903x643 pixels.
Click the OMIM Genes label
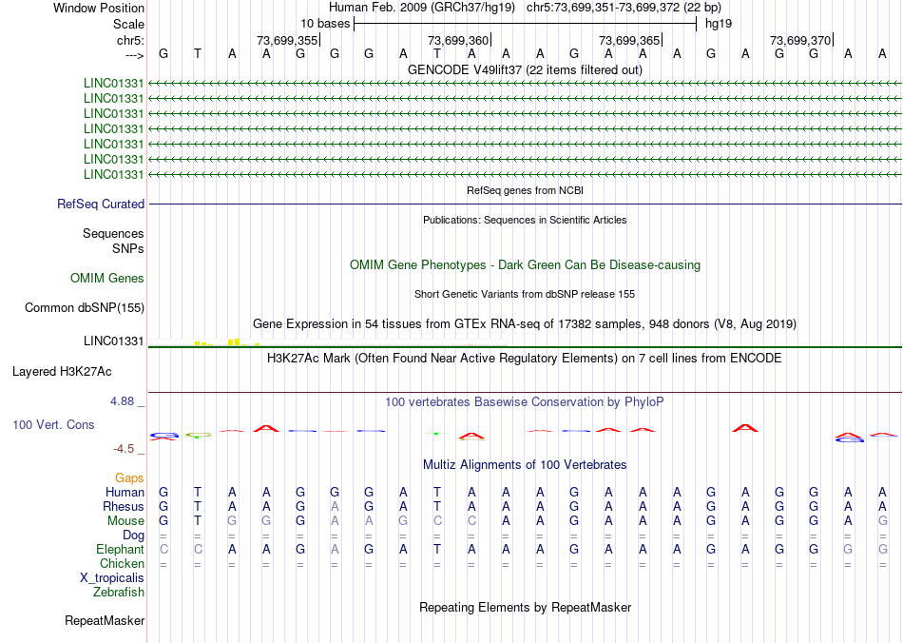click(x=107, y=279)
